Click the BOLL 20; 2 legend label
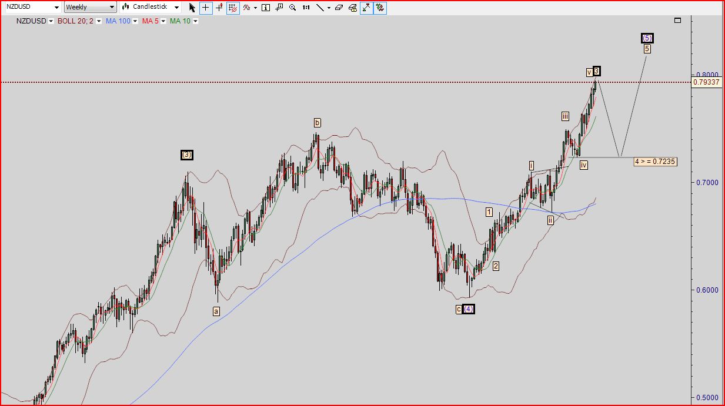Viewport: 725px width, 406px height. click(x=75, y=21)
